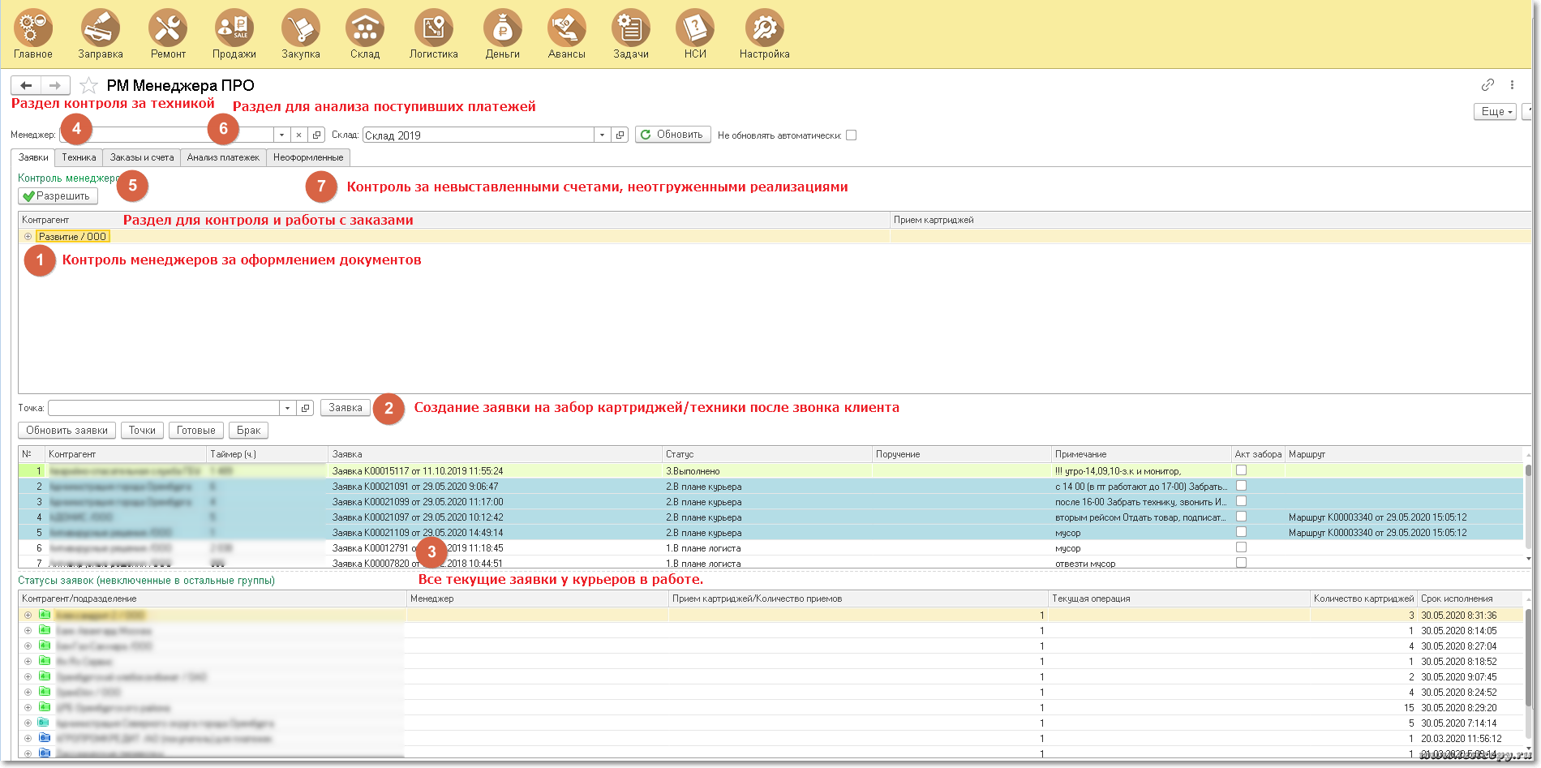The height and width of the screenshot is (768, 1541).
Task: Open the Деньги section icon
Action: pyautogui.click(x=502, y=28)
